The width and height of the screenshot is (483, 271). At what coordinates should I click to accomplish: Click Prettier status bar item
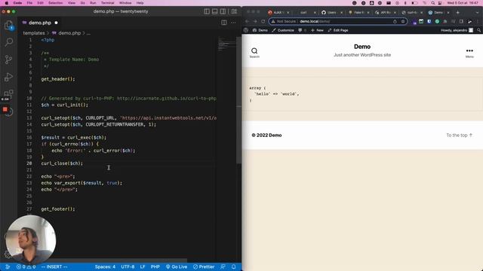204,266
